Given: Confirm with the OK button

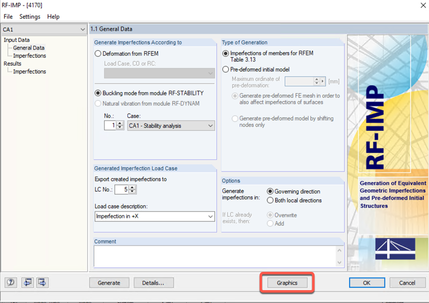Looking at the screenshot, I should click(x=367, y=283).
